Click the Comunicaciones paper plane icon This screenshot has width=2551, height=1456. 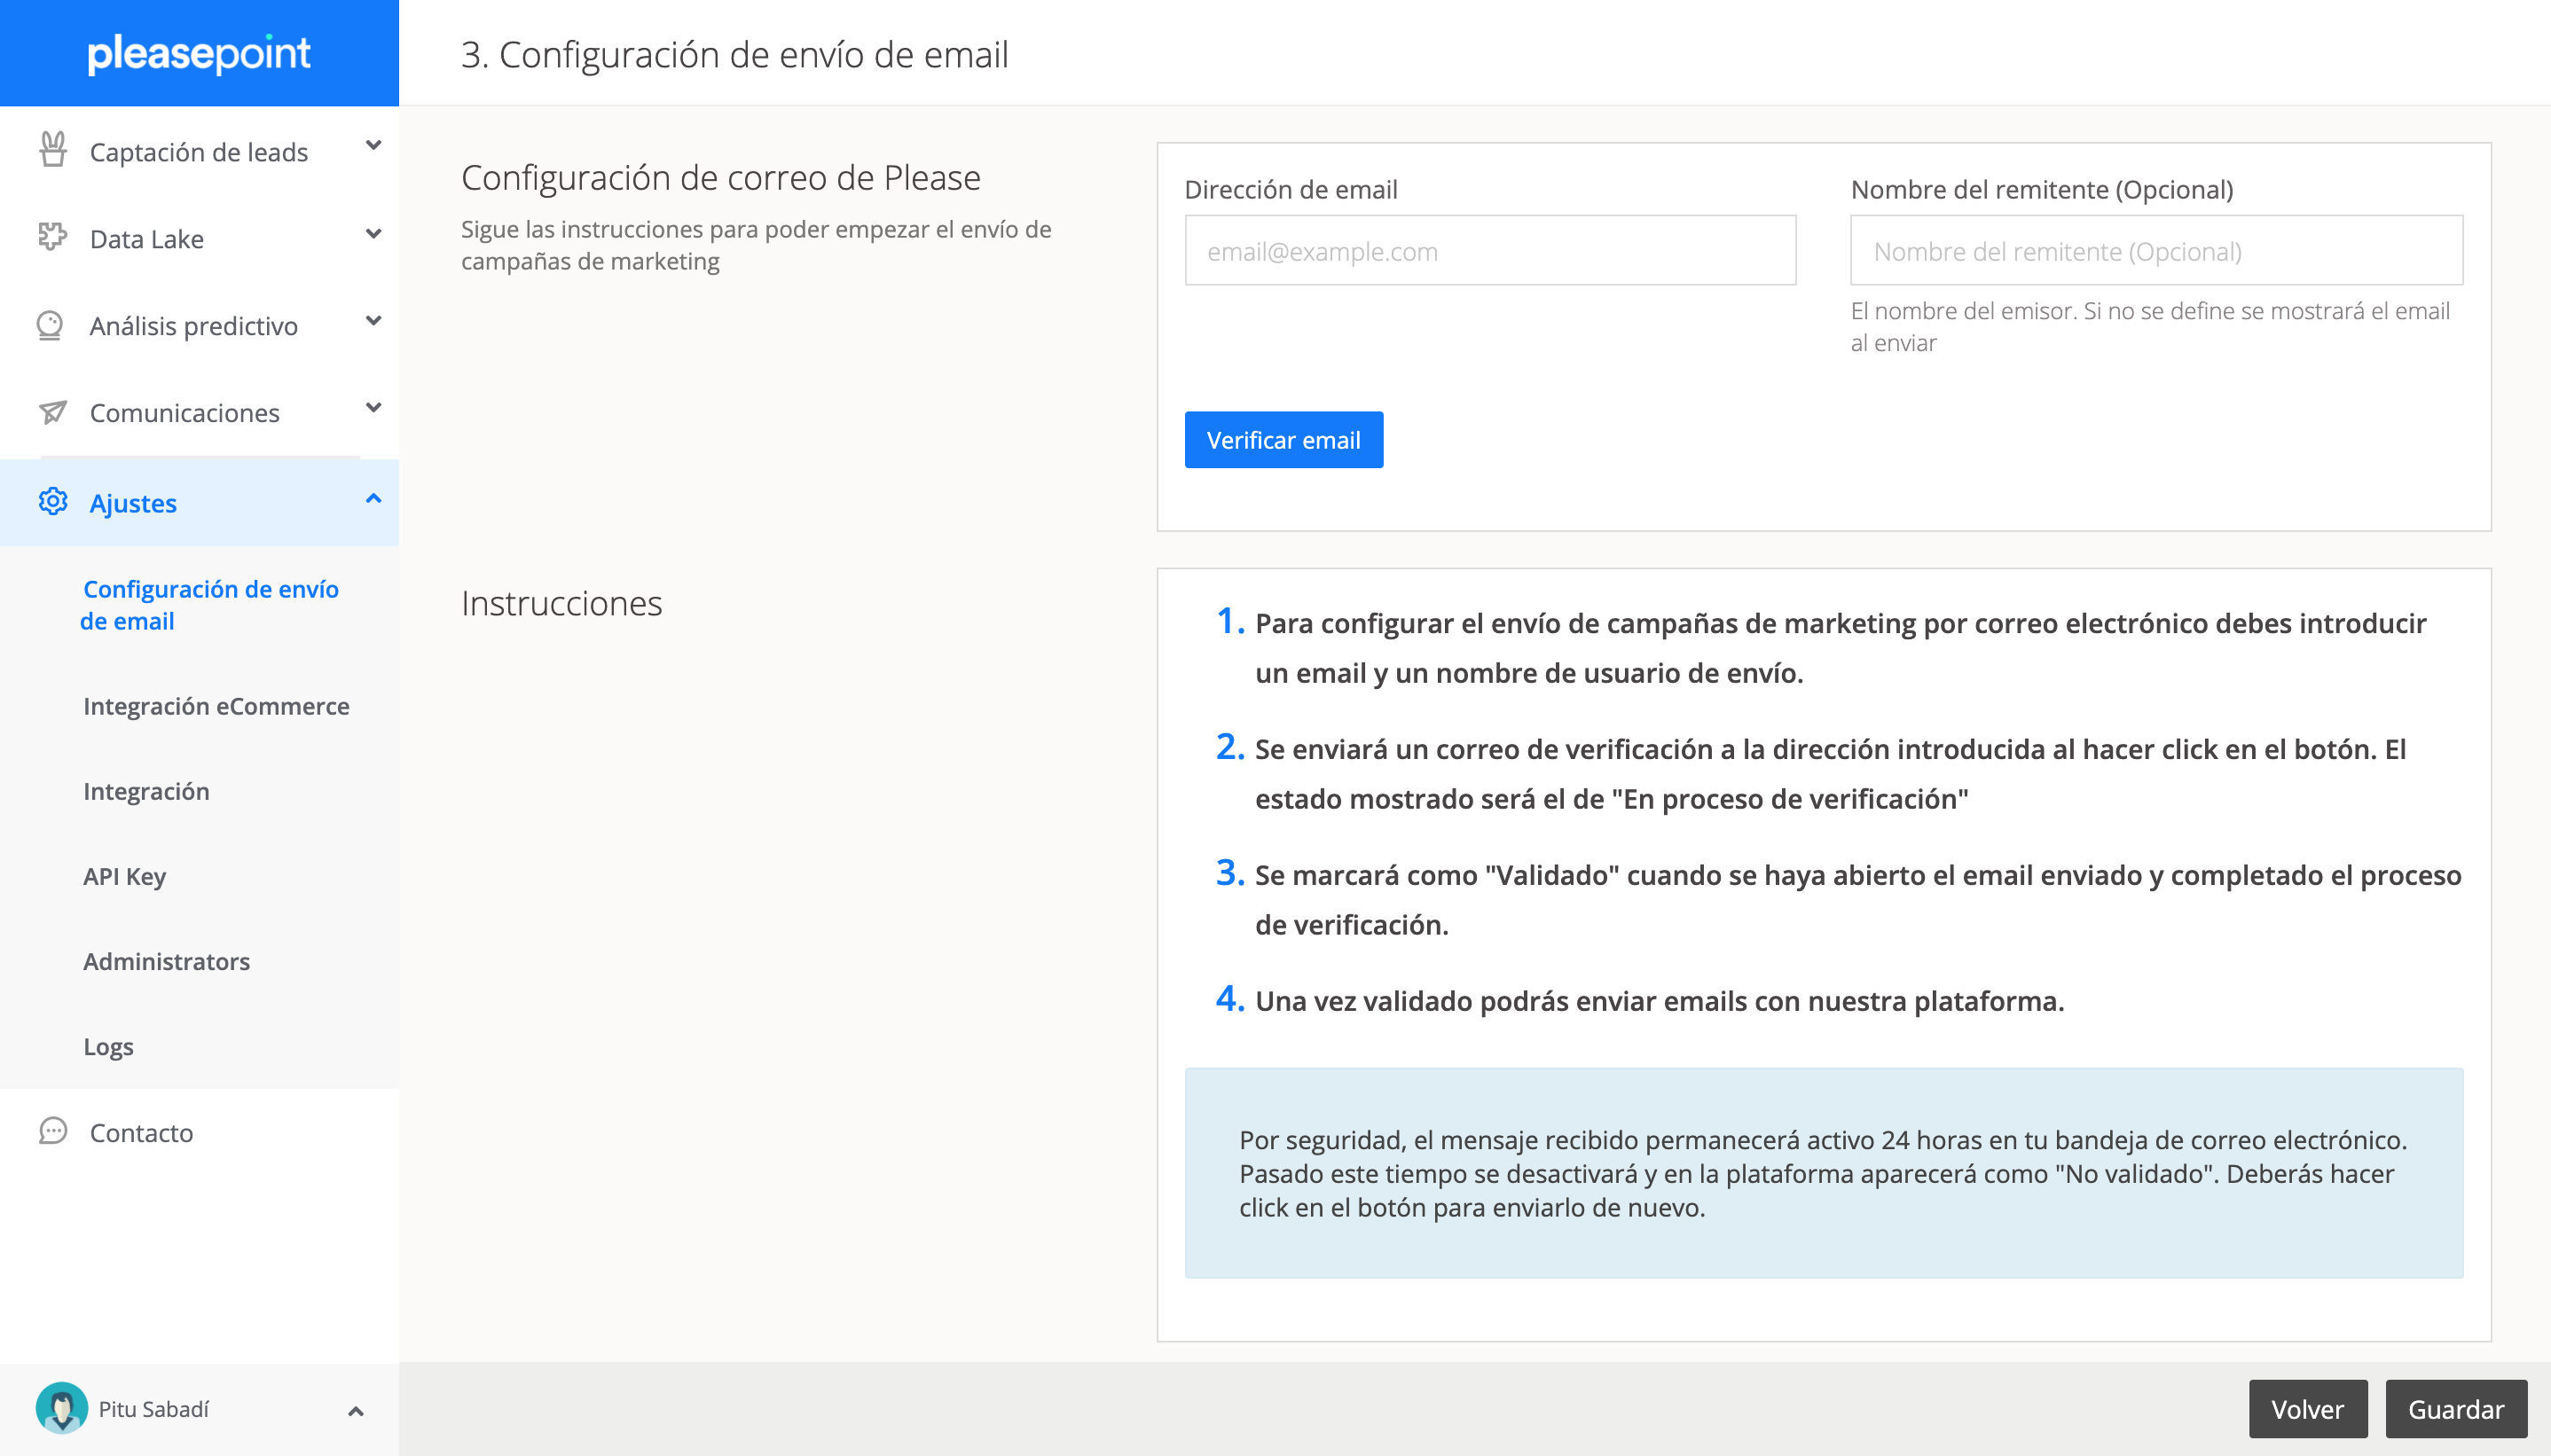pos(52,412)
